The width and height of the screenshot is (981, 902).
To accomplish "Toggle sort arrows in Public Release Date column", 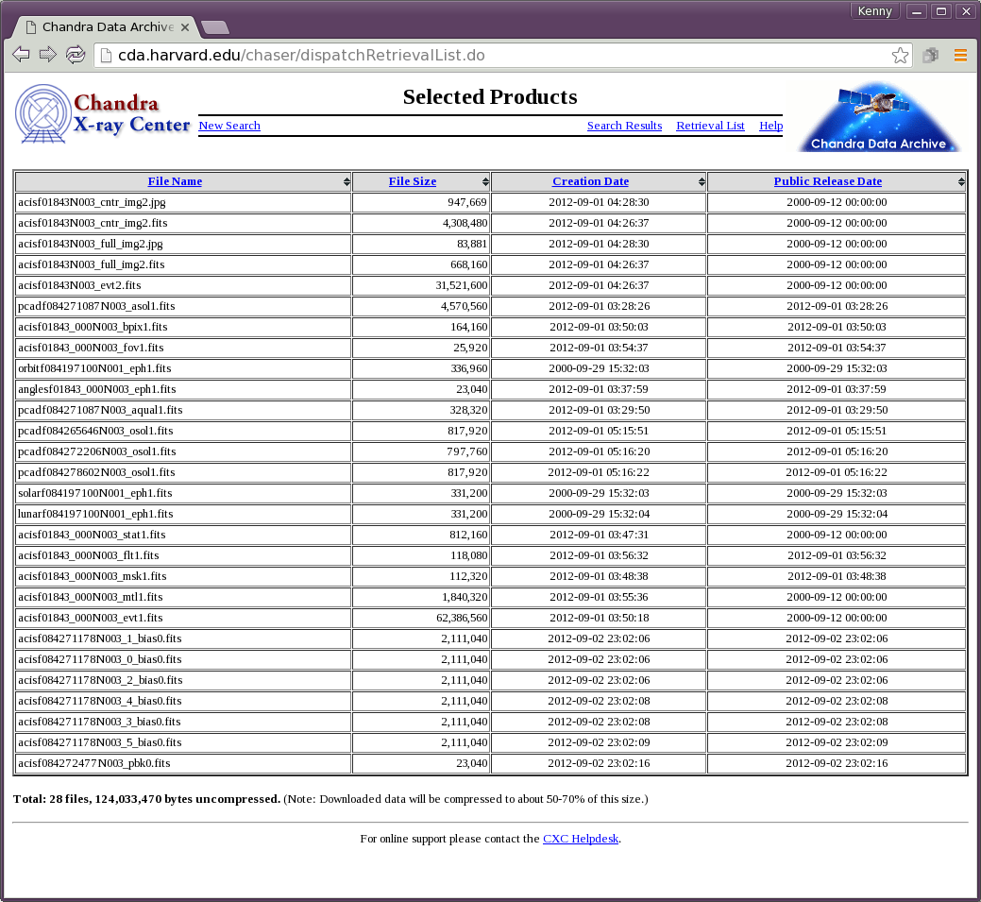I will pyautogui.click(x=961, y=181).
